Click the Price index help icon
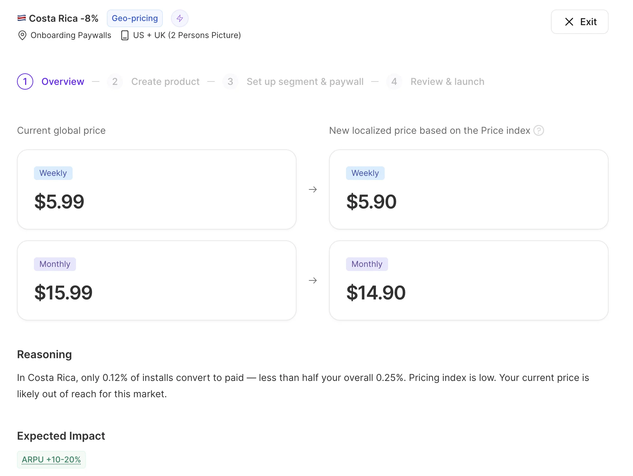The image size is (633, 476). (x=539, y=130)
